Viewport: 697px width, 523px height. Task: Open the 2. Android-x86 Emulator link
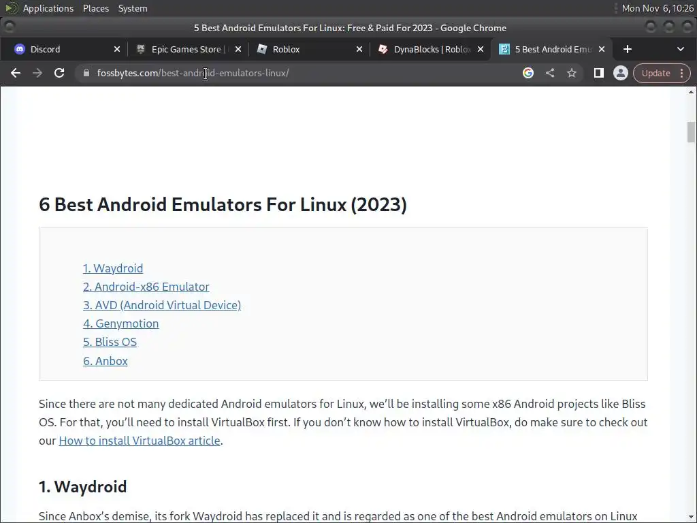coord(146,287)
